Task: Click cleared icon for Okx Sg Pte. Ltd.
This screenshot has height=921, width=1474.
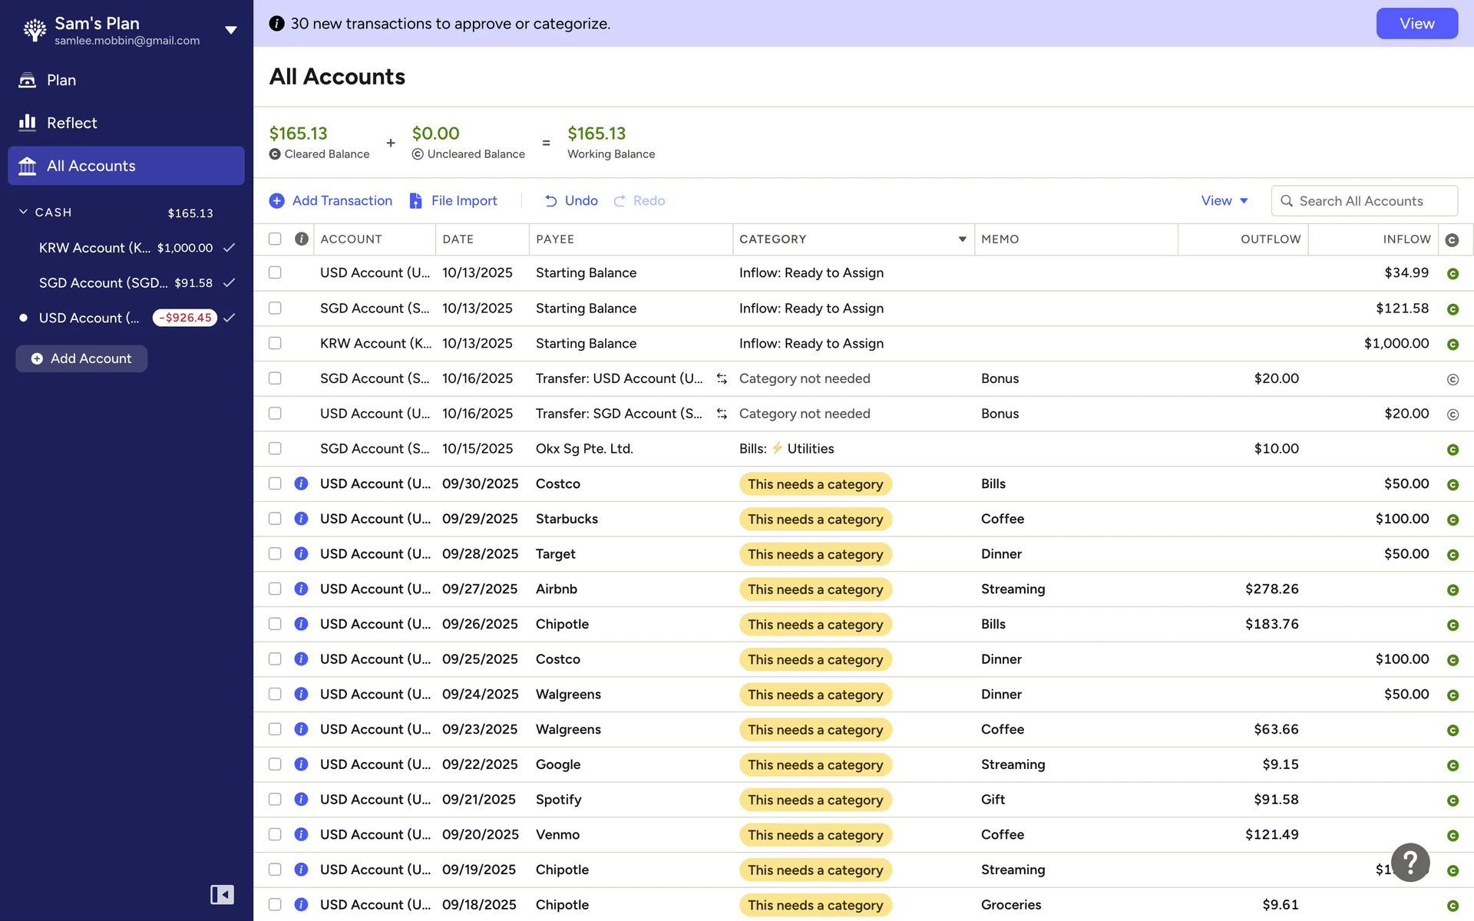Action: [x=1452, y=450]
